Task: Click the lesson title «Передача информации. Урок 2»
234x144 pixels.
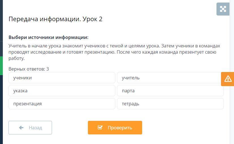Action: [55, 19]
